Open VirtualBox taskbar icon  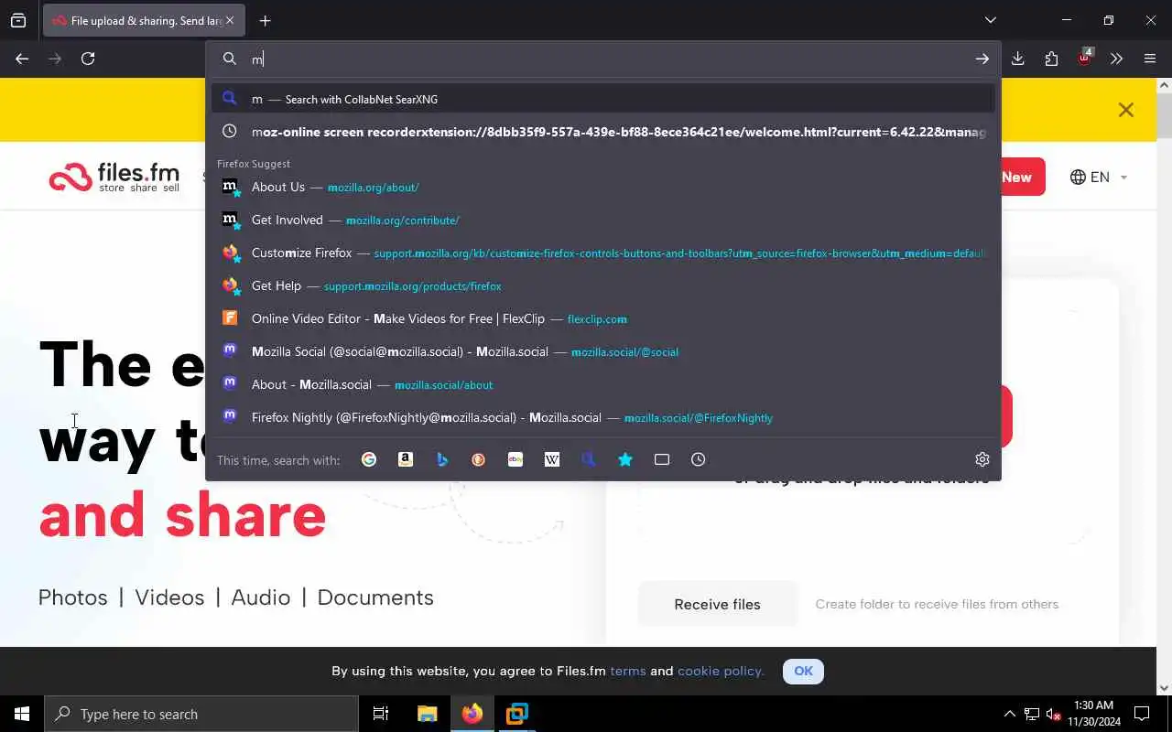point(517,714)
